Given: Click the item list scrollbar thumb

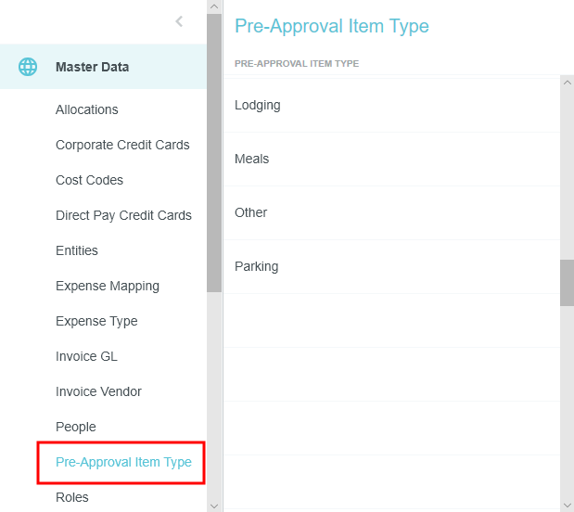Looking at the screenshot, I should [567, 282].
